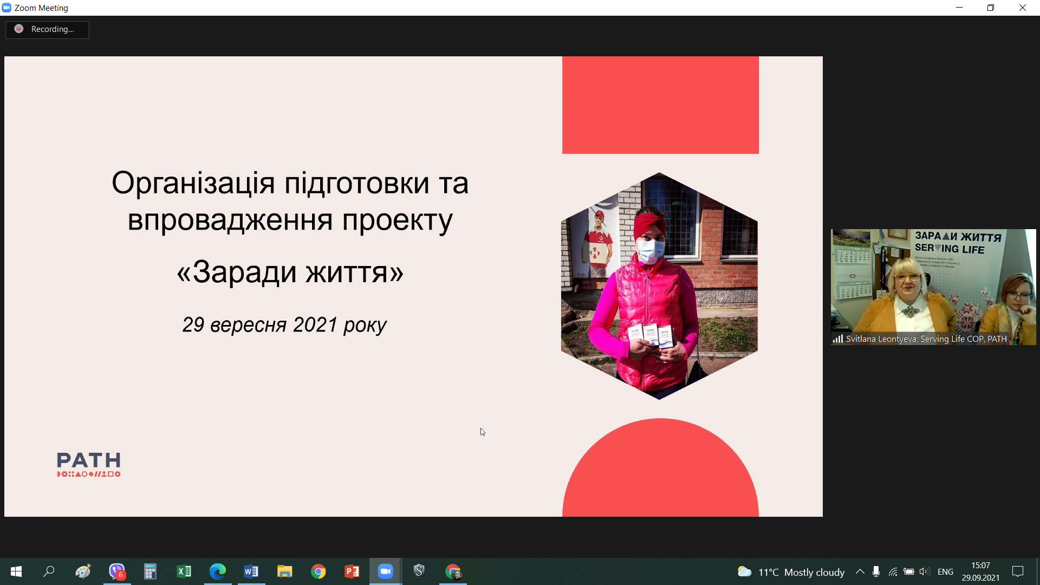
Task: Open the Zoom app in taskbar
Action: point(385,571)
